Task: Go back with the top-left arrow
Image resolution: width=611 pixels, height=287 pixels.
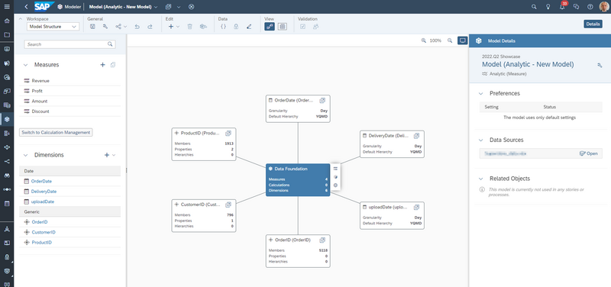Action: [x=26, y=7]
